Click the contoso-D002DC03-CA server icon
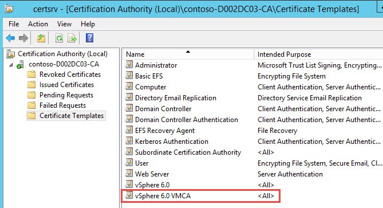The width and height of the screenshot is (383, 208). (x=21, y=64)
